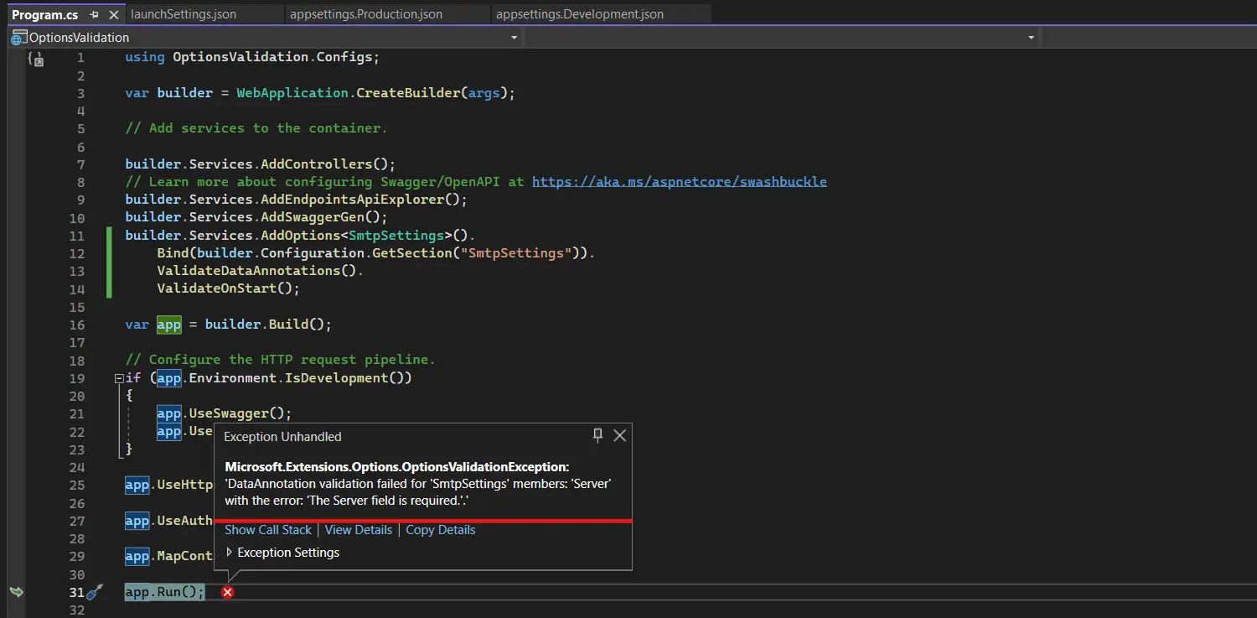This screenshot has height=618, width=1257.
Task: Click the Show Call Stack link
Action: [267, 530]
